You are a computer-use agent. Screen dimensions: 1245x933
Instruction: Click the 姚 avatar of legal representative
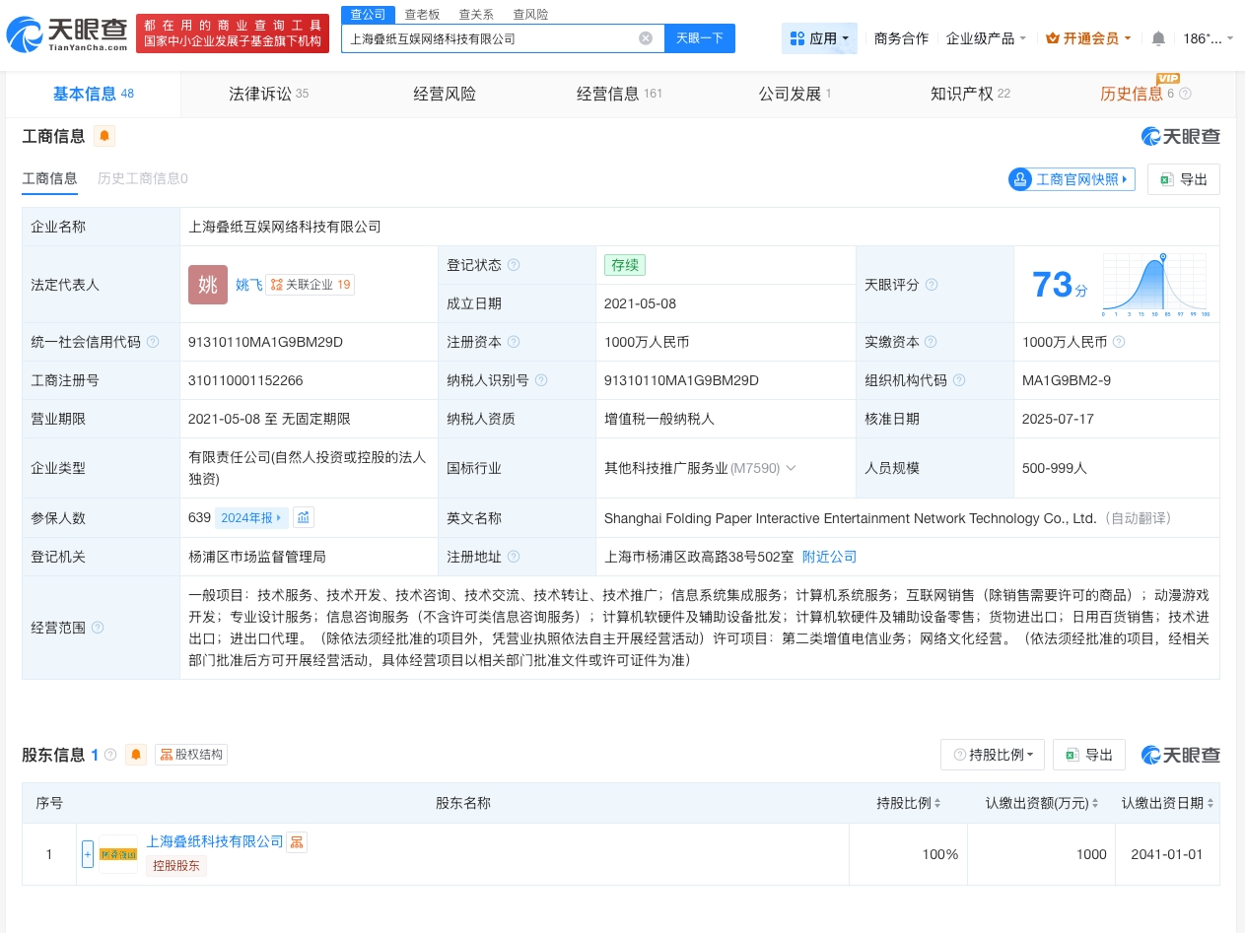[x=208, y=285]
